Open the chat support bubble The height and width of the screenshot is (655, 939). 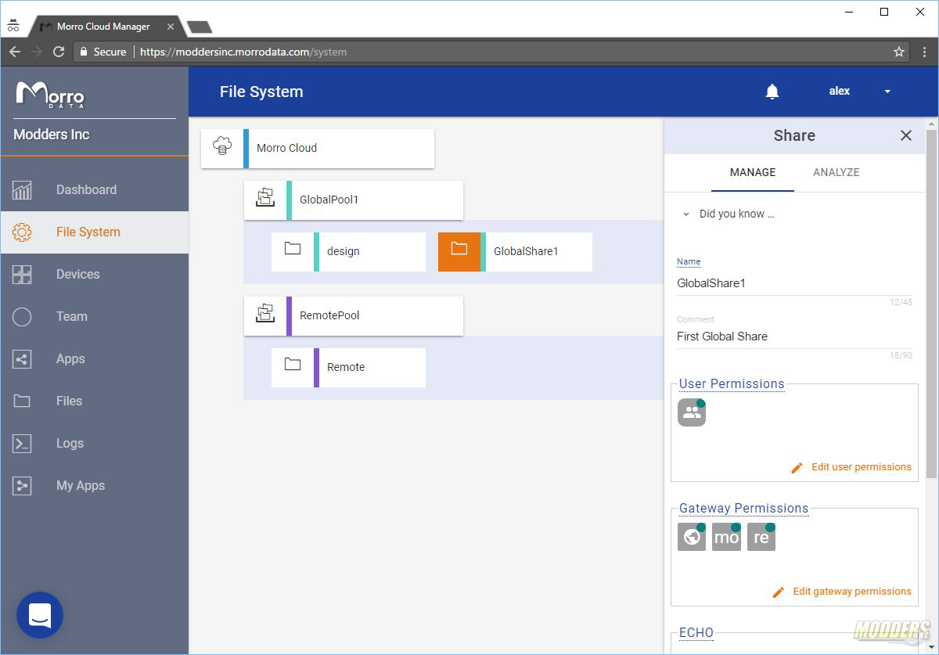click(x=40, y=615)
